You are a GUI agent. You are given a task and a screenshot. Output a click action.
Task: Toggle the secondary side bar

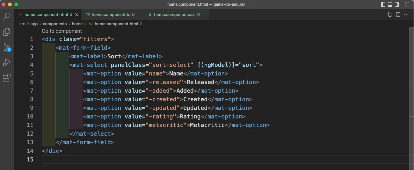pos(397,4)
